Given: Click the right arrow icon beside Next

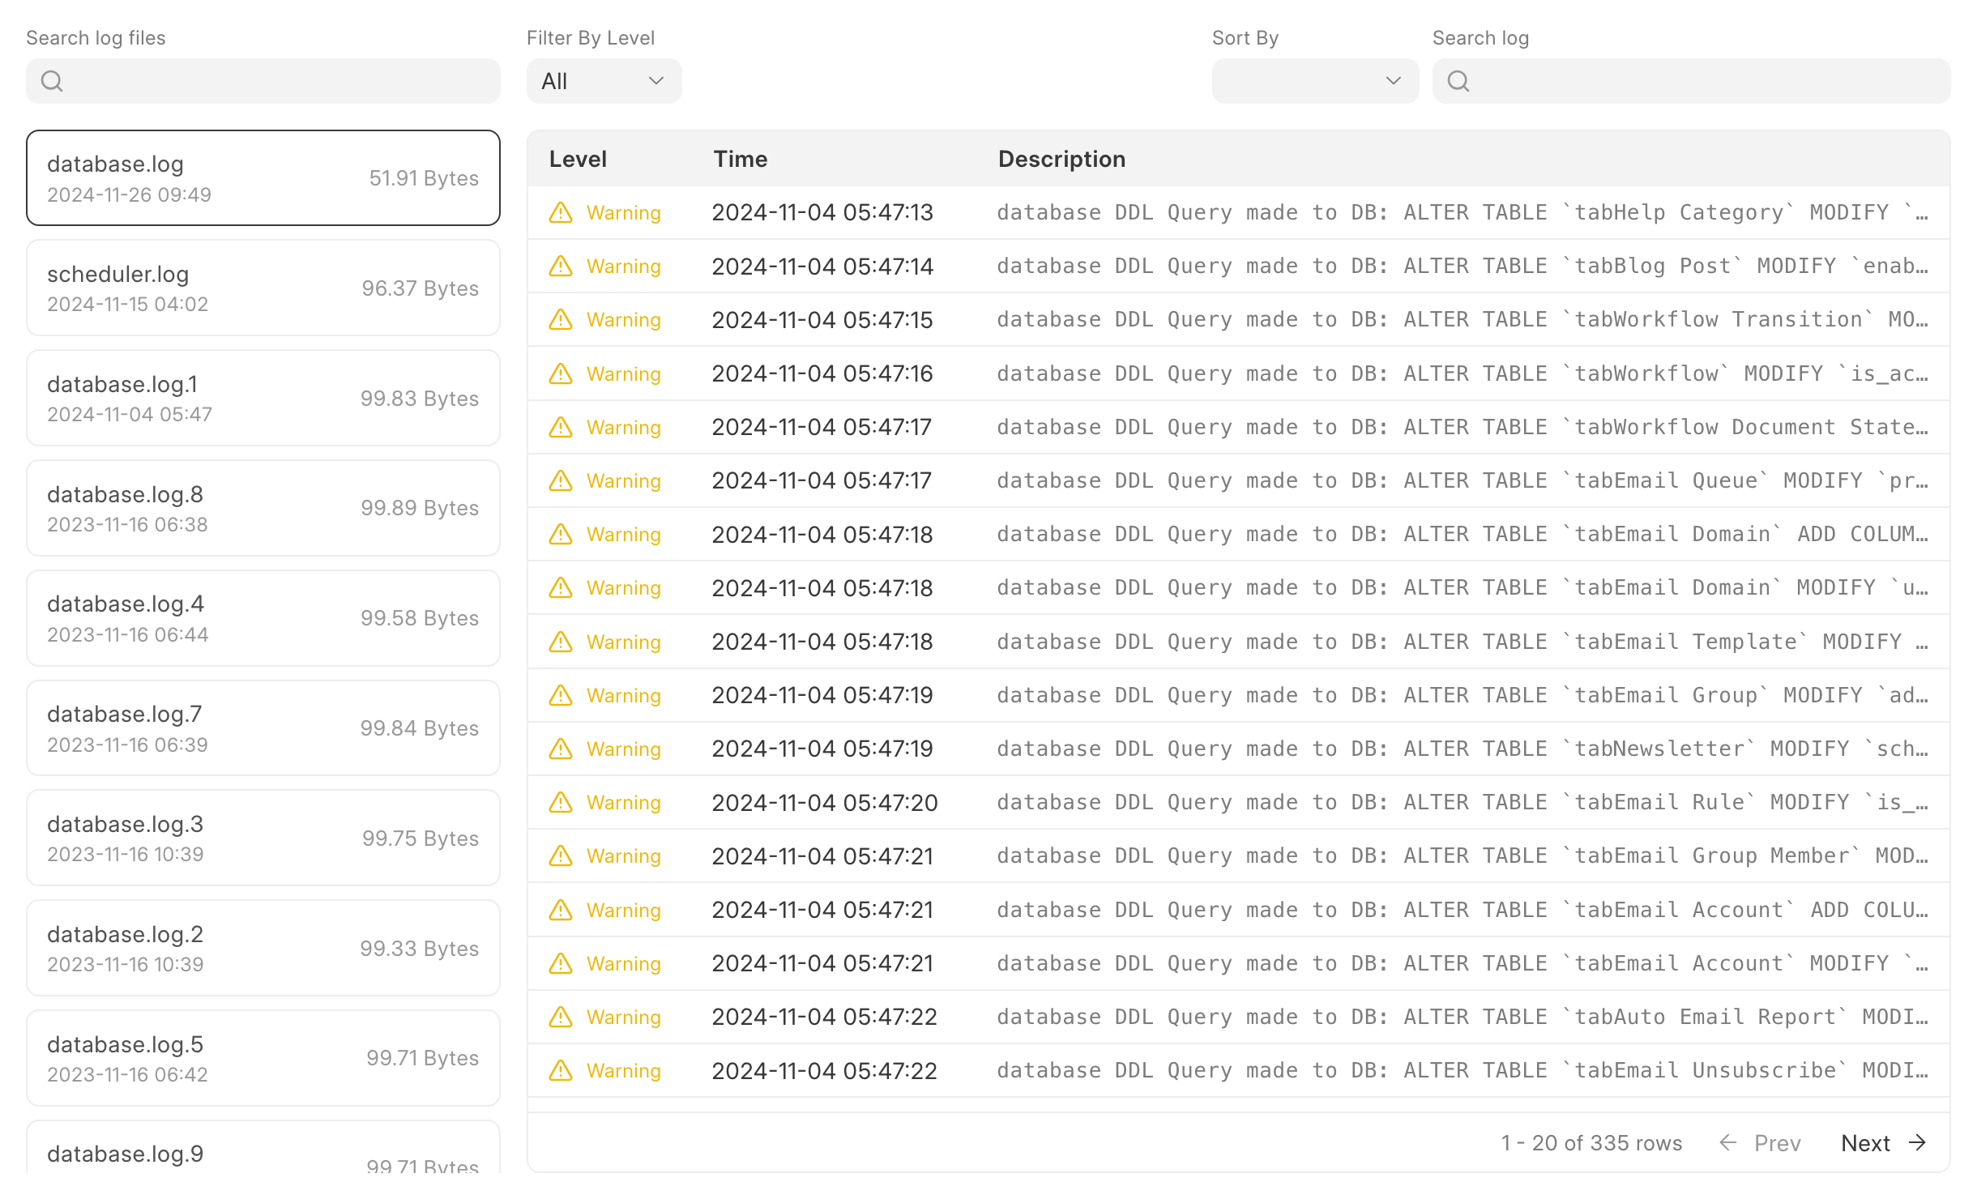Looking at the screenshot, I should (1917, 1142).
